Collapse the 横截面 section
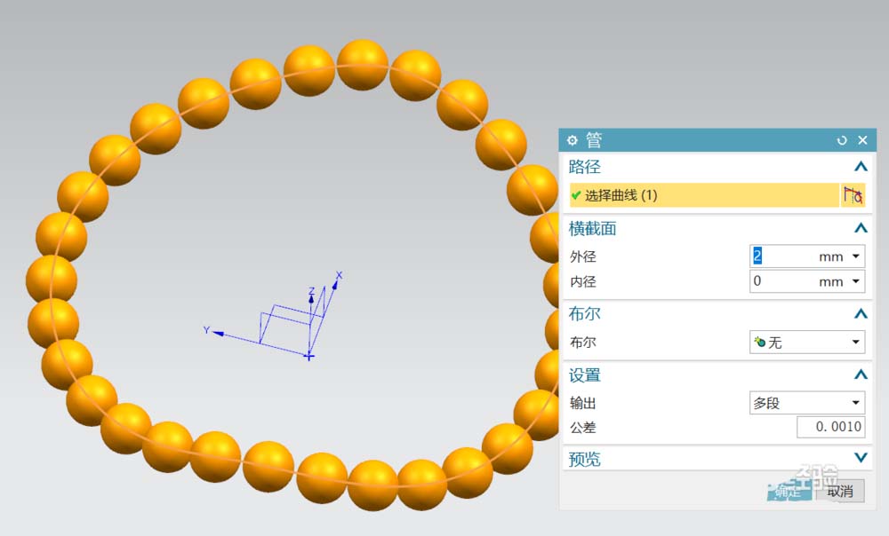Image resolution: width=889 pixels, height=536 pixels. 861,228
